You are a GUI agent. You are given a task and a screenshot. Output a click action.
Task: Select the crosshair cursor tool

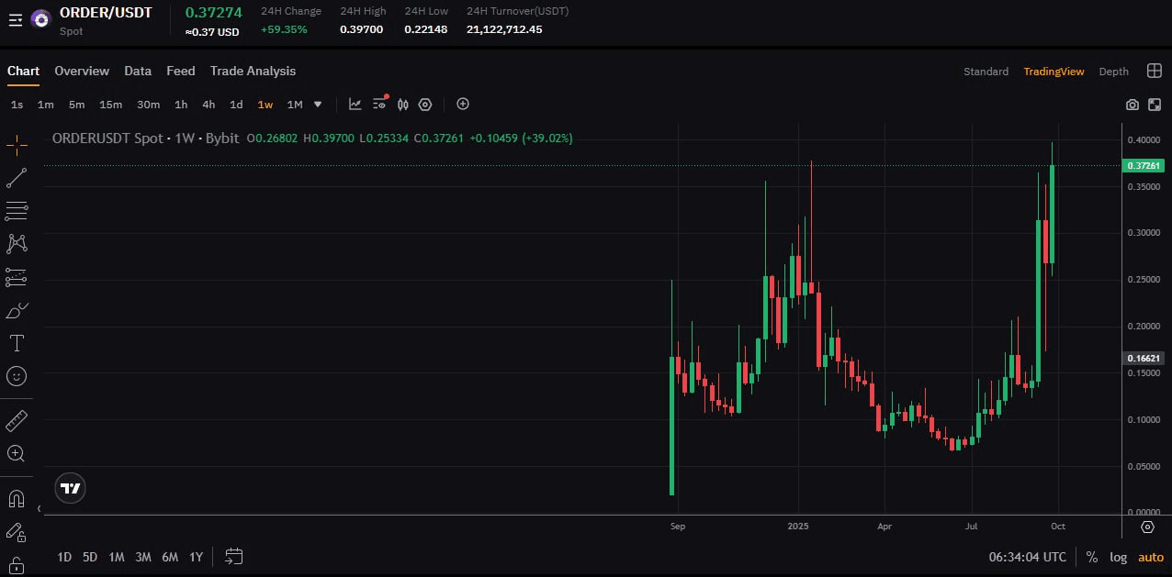pos(17,144)
